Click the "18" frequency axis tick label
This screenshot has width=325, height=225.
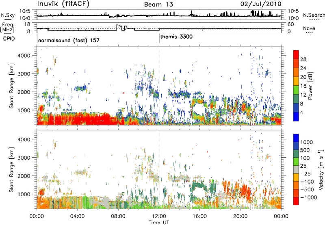click(x=27, y=24)
